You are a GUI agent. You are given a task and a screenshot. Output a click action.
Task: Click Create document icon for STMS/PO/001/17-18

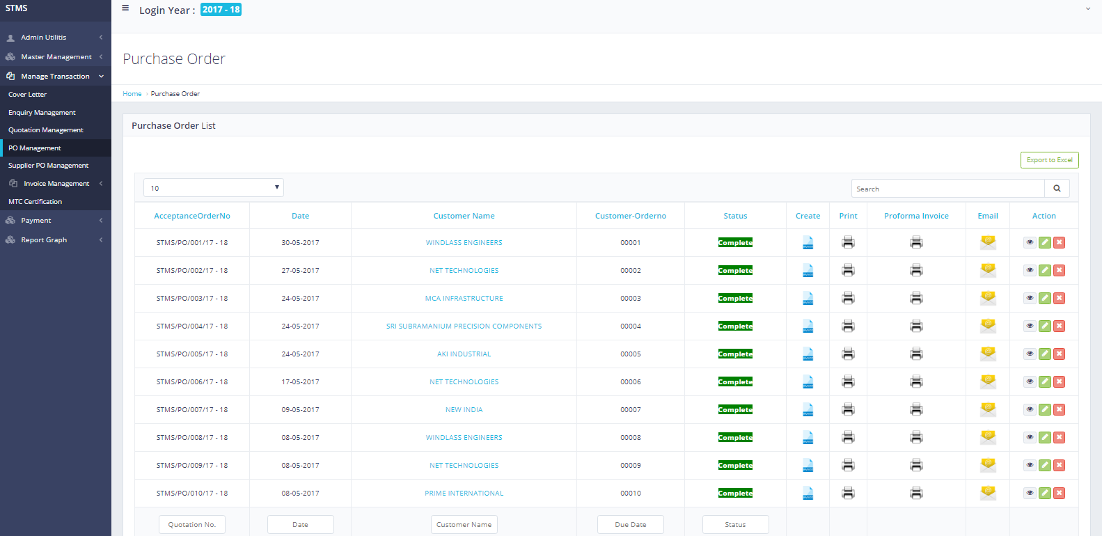point(808,243)
